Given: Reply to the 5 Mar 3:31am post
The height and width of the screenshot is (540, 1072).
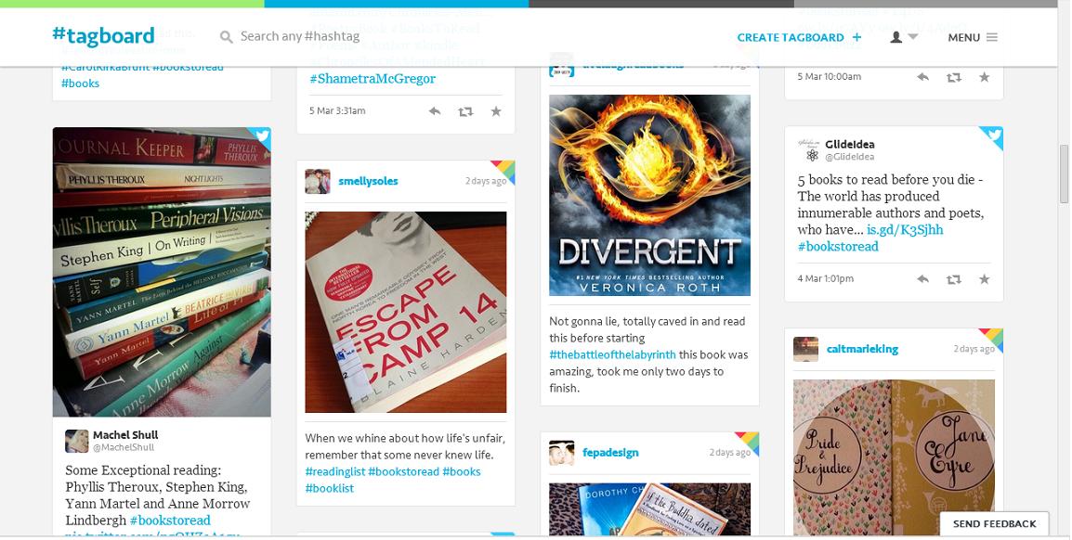Looking at the screenshot, I should point(435,111).
